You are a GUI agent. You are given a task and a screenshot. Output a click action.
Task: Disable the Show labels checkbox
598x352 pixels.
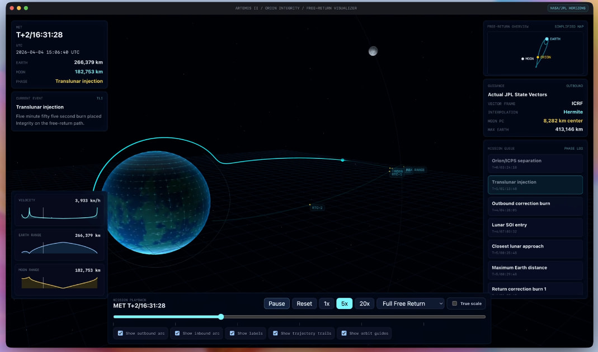click(232, 334)
